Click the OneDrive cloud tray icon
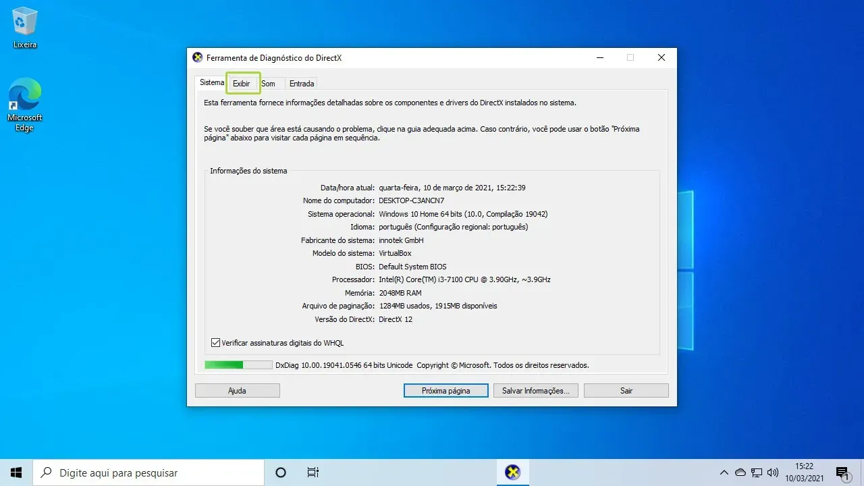Screen dimensions: 864x486 click(x=740, y=473)
